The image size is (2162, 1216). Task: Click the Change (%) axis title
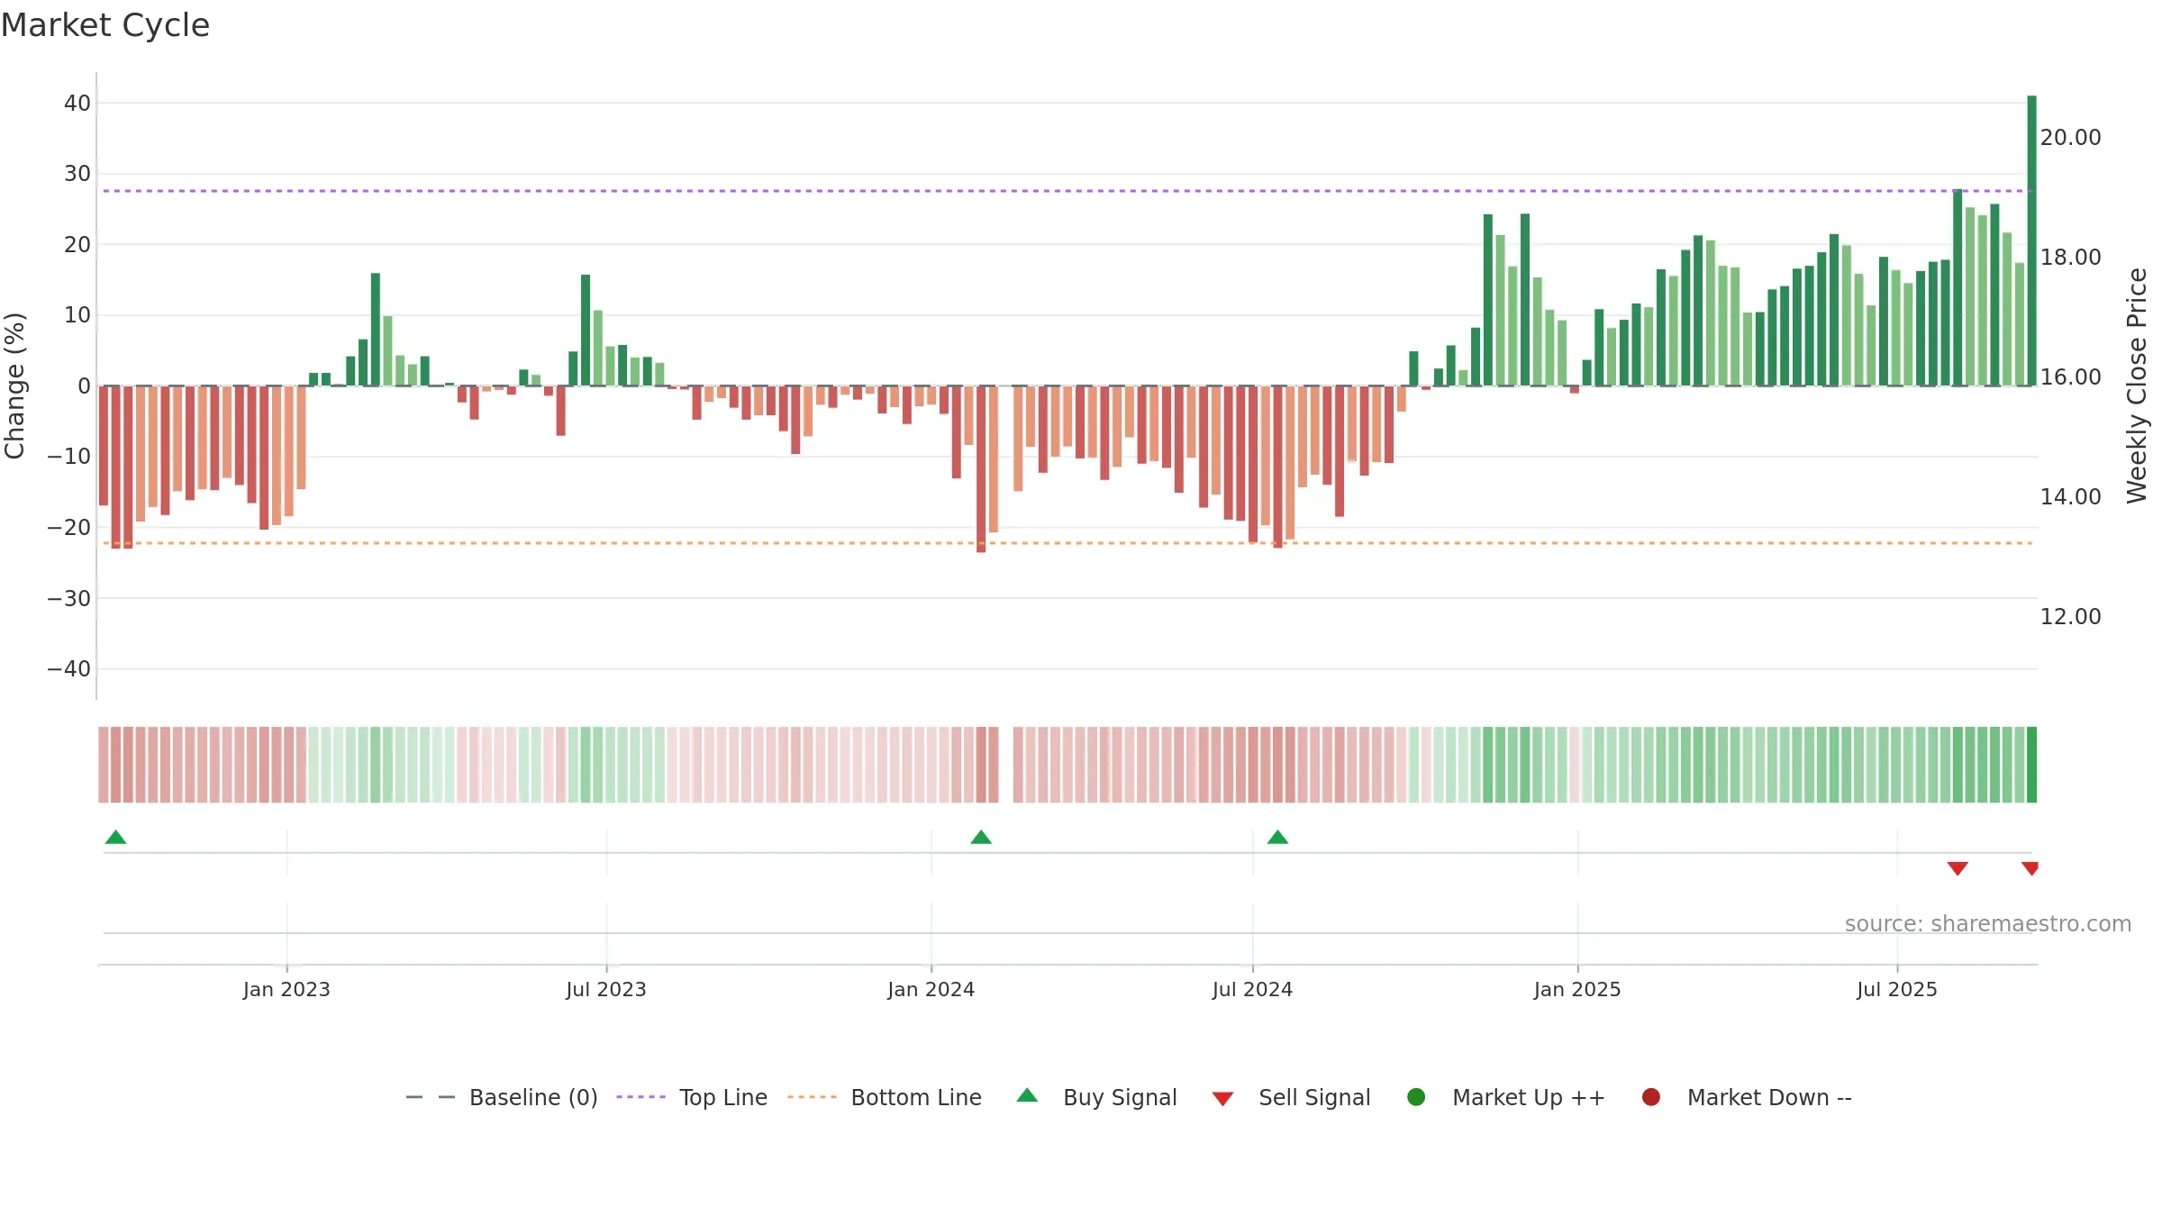click(14, 386)
